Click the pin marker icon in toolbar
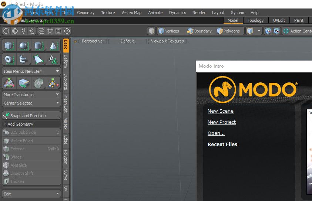Screen dimensions: 312x201 click(23, 31)
